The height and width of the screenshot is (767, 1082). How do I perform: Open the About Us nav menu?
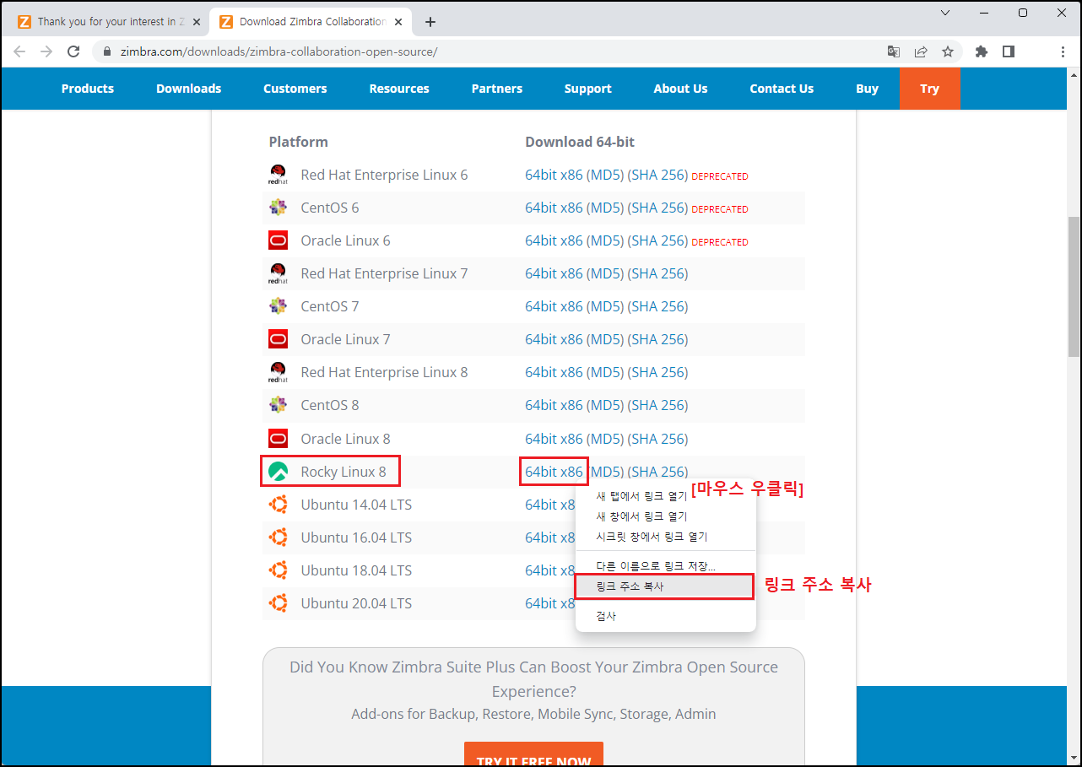[x=680, y=89]
